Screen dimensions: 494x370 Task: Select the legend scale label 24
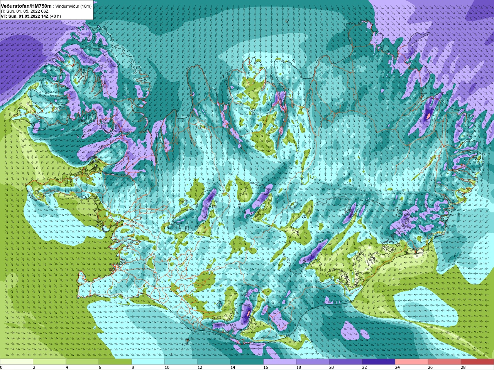pos(397,367)
